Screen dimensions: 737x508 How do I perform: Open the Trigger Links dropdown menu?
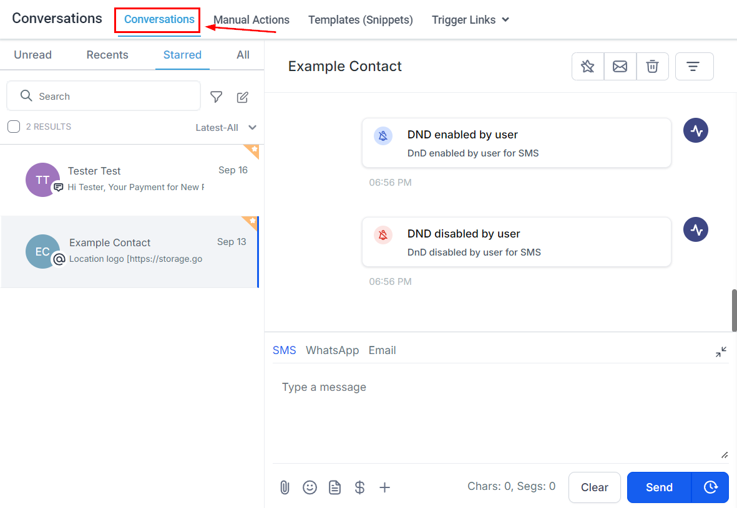(x=470, y=20)
